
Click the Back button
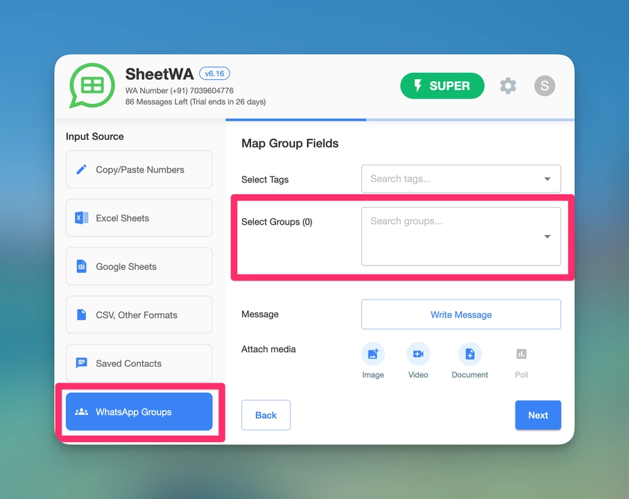coord(266,415)
